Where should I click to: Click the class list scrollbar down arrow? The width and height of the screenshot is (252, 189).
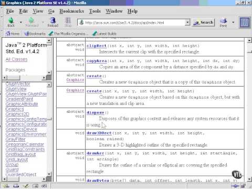pos(49,174)
